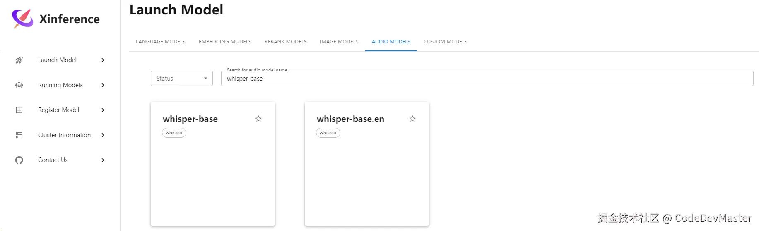Click the Contact Us GitHub icon
759x231 pixels.
[19, 160]
